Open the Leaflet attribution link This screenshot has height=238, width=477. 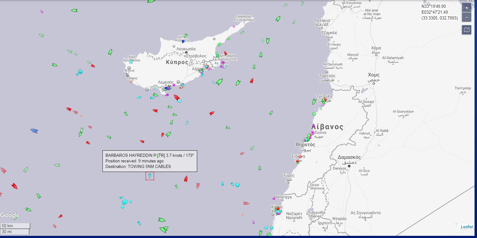pyautogui.click(x=466, y=227)
